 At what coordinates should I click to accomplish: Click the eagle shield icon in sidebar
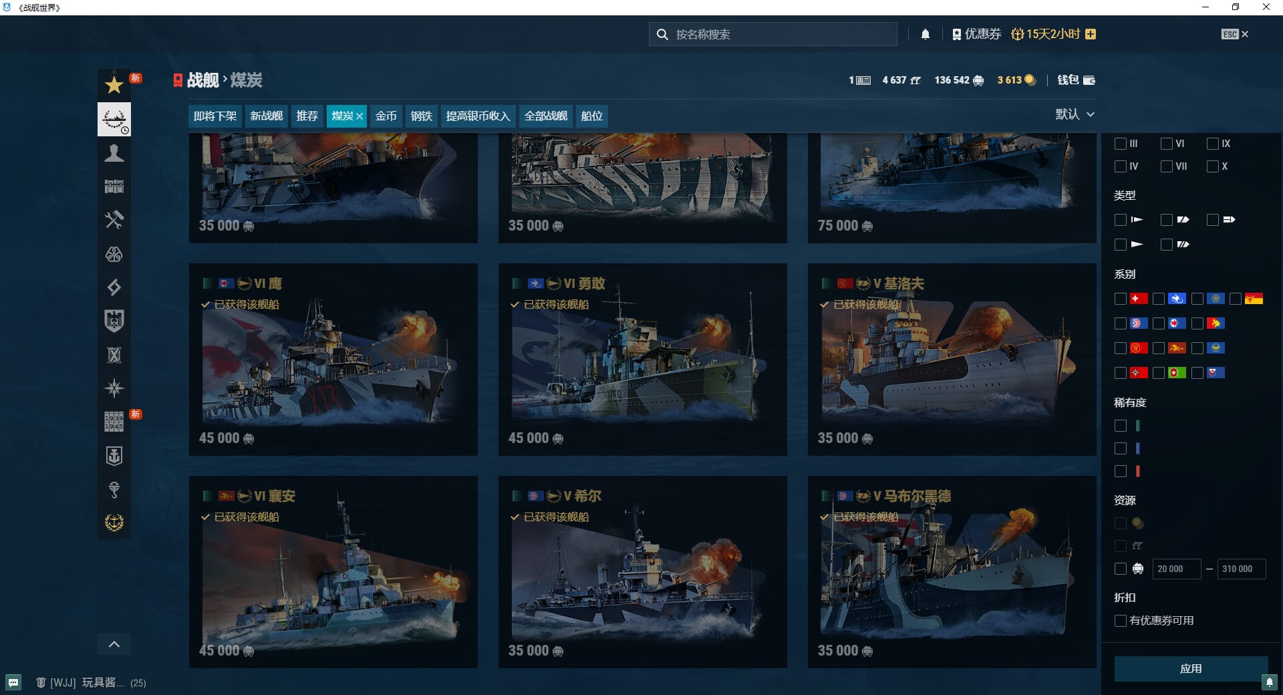tap(114, 321)
